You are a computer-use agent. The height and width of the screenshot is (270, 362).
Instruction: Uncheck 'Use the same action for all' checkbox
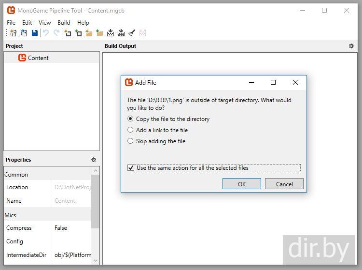pyautogui.click(x=131, y=167)
